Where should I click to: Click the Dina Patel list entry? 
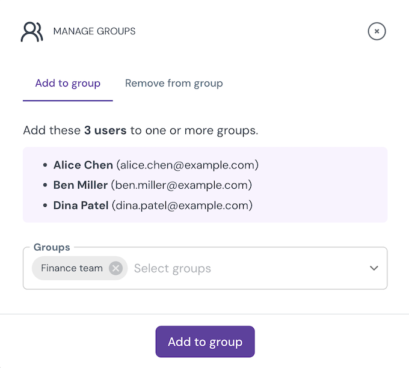153,206
